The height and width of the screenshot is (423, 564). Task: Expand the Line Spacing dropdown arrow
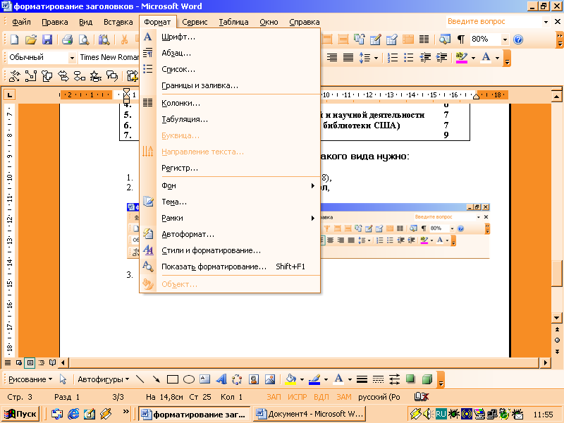pos(376,58)
